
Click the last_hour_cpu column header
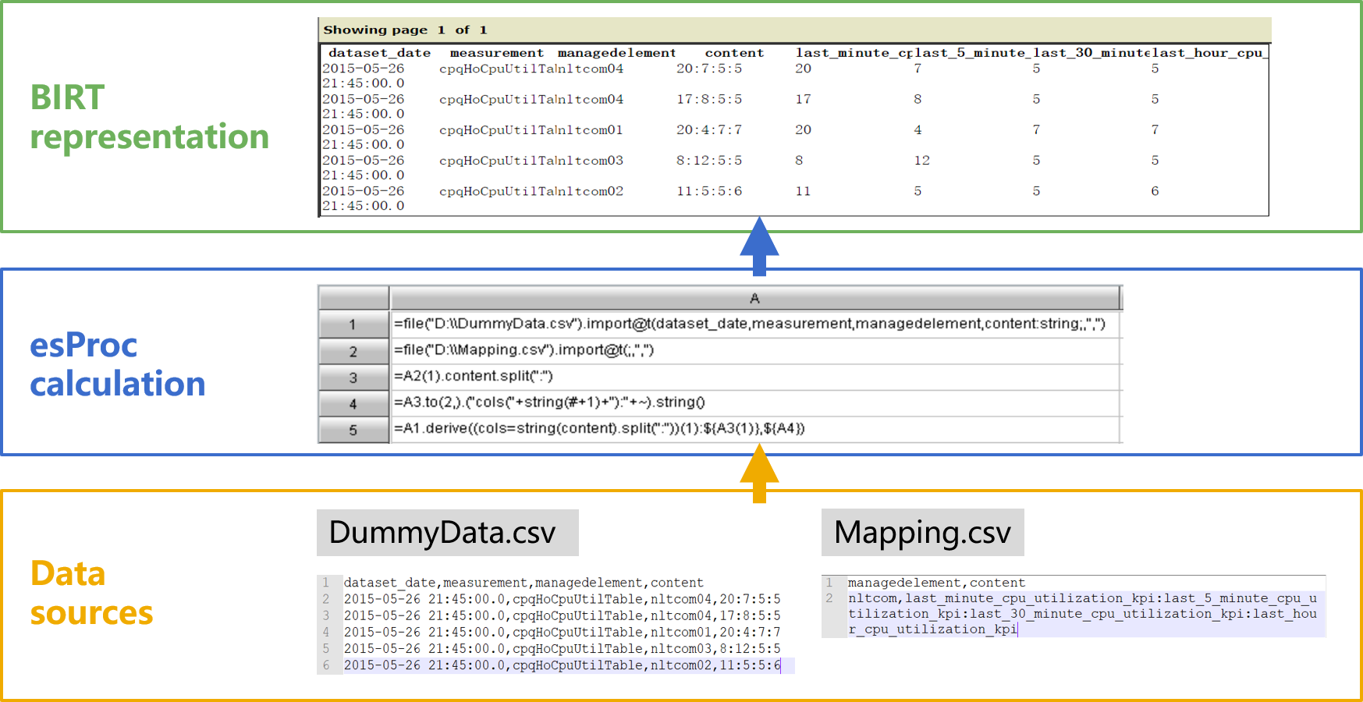(1209, 53)
